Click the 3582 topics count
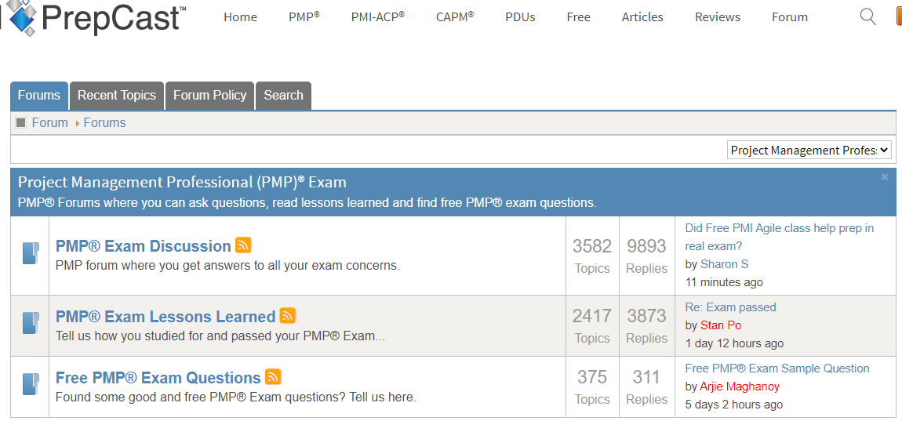This screenshot has height=421, width=902. coord(592,246)
